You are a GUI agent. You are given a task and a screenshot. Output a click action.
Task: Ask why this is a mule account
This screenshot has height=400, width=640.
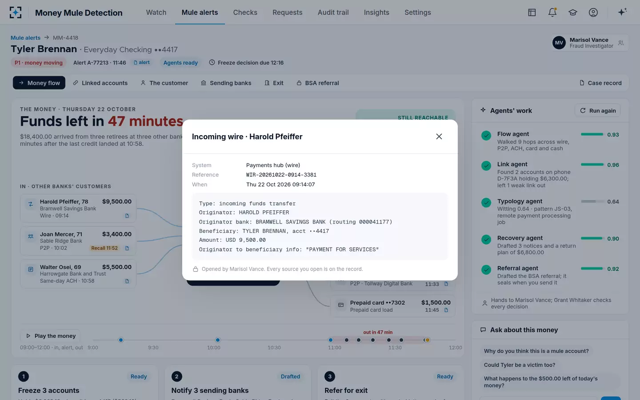536,351
